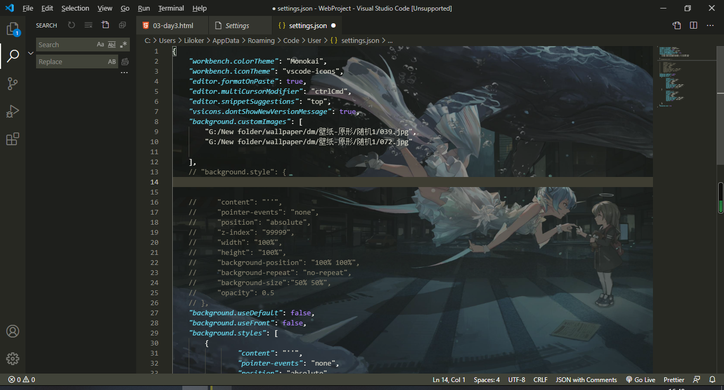This screenshot has width=724, height=390.
Task: Click the Users breadcrumb label
Action: pos(167,40)
